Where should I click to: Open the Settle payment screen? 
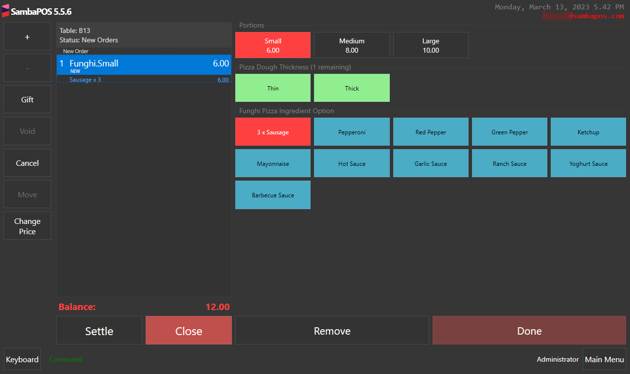(99, 331)
